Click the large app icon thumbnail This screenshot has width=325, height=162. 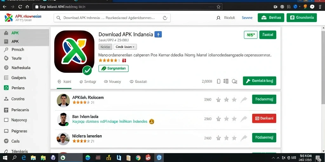(x=74, y=52)
